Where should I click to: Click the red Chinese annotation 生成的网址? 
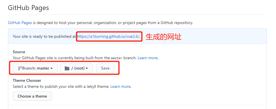[x=163, y=37]
